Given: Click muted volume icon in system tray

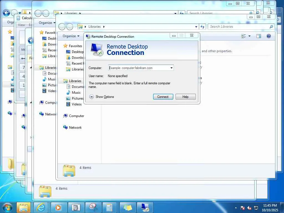Looking at the screenshot, I should [249, 208].
